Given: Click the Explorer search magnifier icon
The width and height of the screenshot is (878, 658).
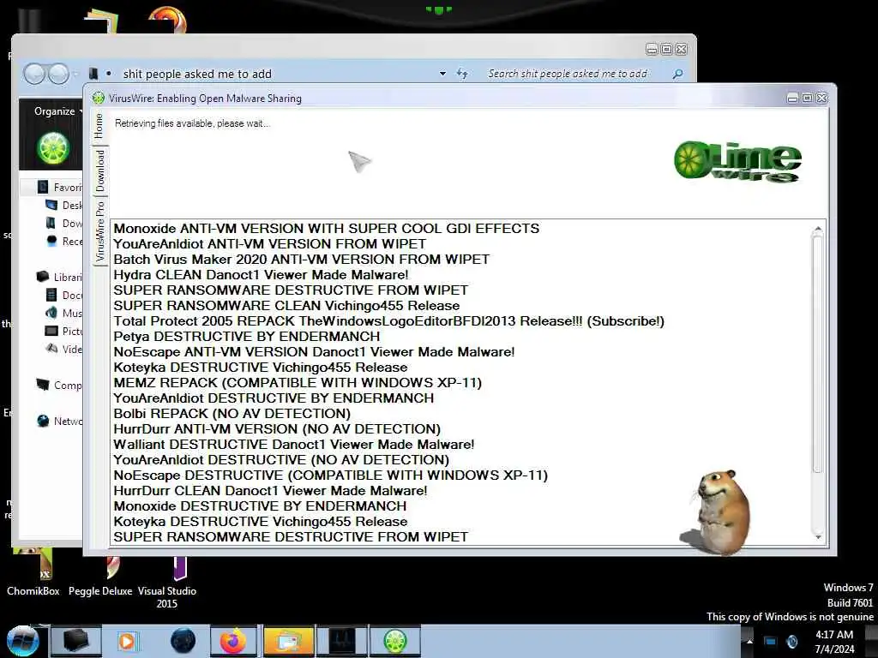Looking at the screenshot, I should pos(677,74).
